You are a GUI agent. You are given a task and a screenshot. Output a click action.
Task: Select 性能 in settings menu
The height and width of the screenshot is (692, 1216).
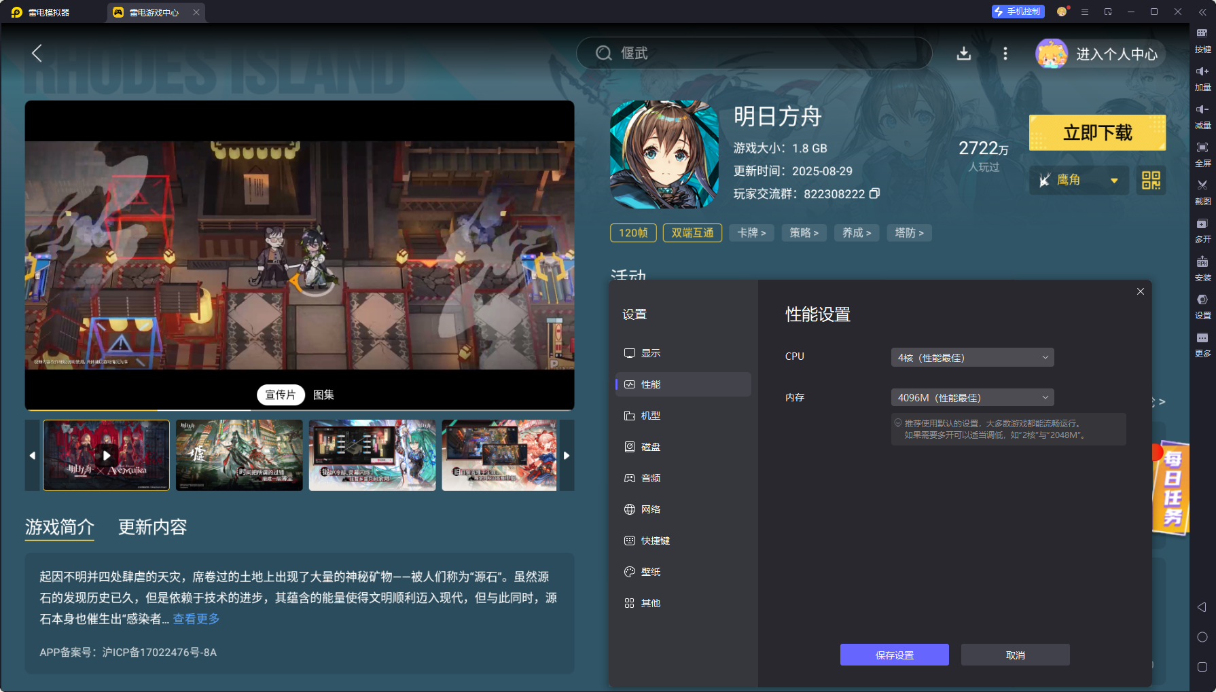[x=683, y=384]
